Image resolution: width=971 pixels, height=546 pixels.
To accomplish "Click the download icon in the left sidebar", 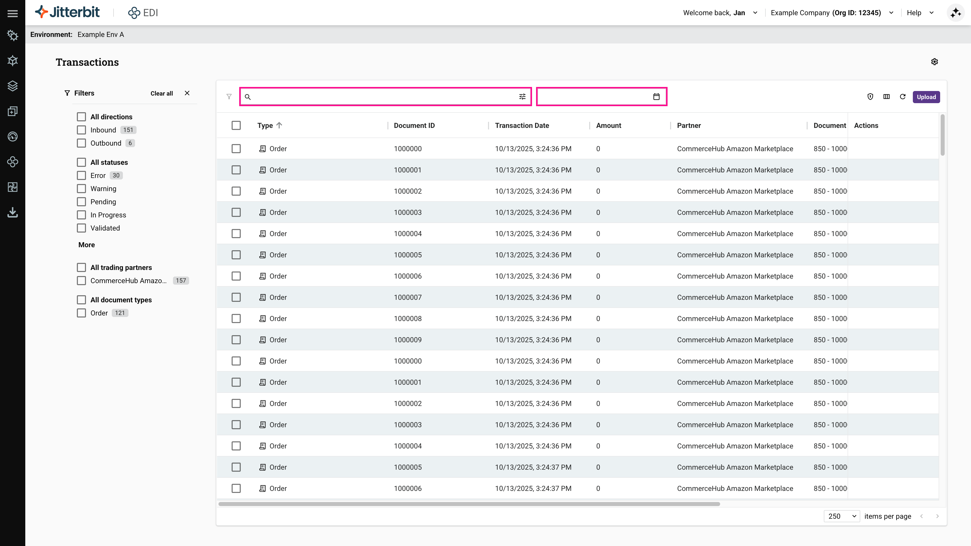I will pyautogui.click(x=12, y=213).
